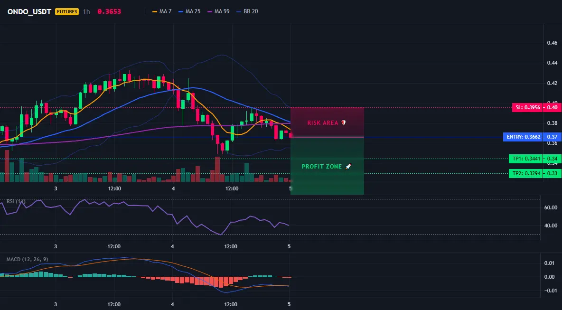Click the PROFIT ZONE text
Viewport: 562px width, 310px height.
click(322, 167)
